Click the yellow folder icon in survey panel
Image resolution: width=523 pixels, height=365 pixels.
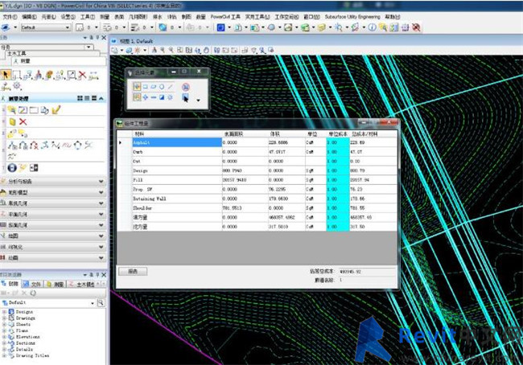(x=12, y=121)
